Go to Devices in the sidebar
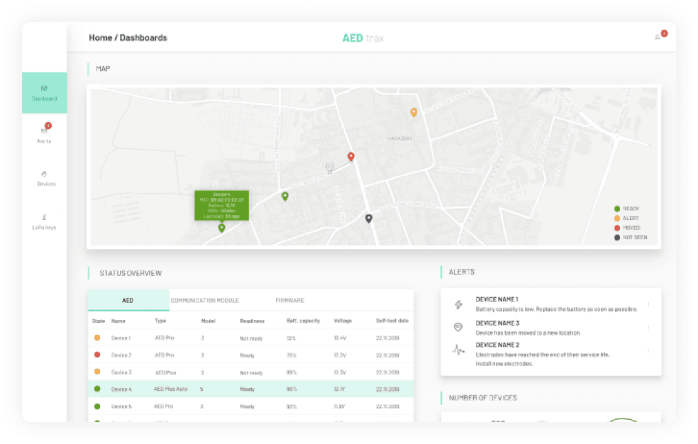The width and height of the screenshot is (698, 444). tap(44, 178)
